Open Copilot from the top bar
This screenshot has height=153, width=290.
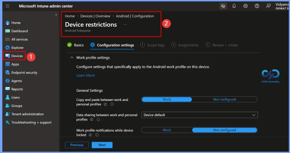(x=223, y=6)
